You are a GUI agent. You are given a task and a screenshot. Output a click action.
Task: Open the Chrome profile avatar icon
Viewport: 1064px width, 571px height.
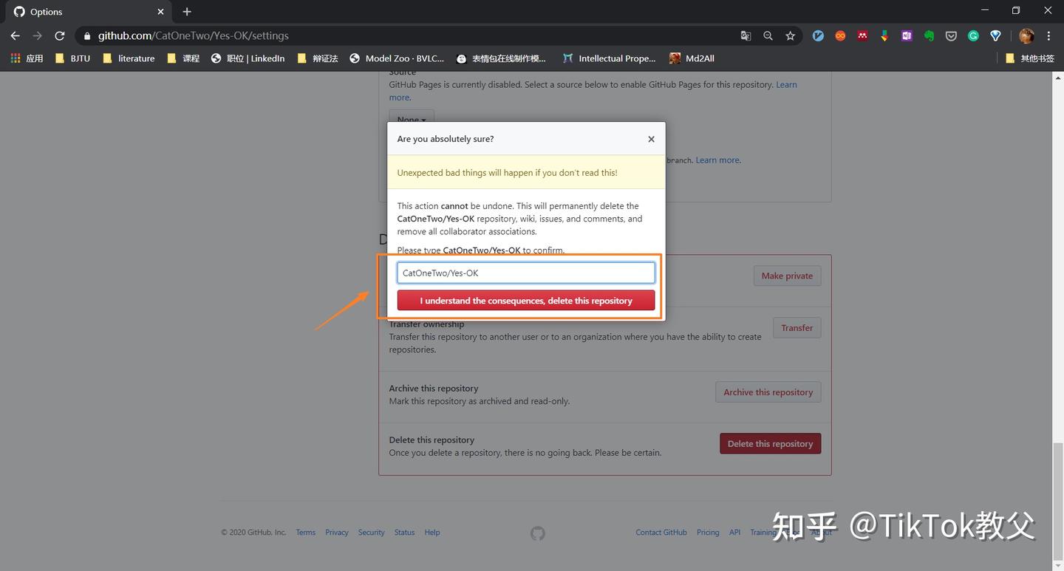click(x=1027, y=35)
